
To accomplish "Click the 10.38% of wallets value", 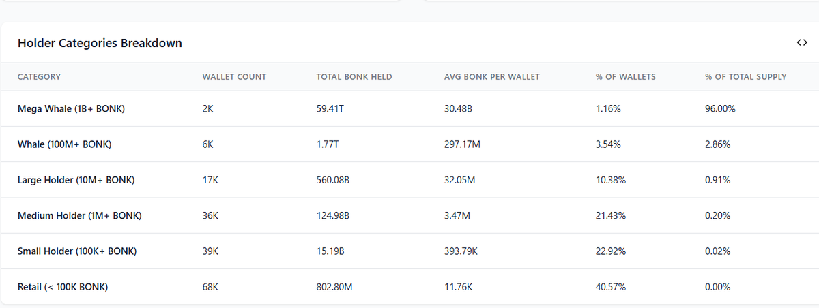I will click(611, 180).
